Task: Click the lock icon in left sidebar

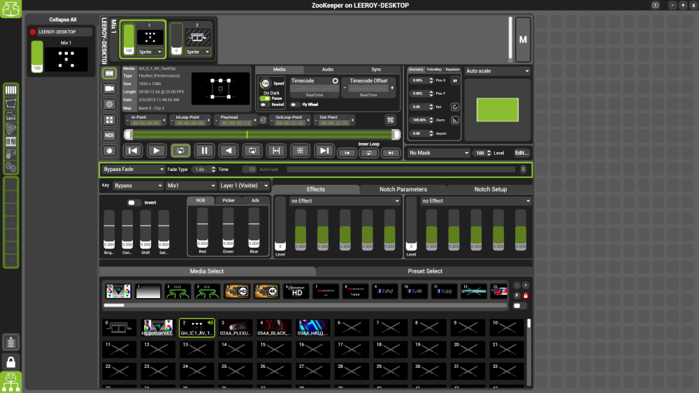Action: click(x=10, y=362)
